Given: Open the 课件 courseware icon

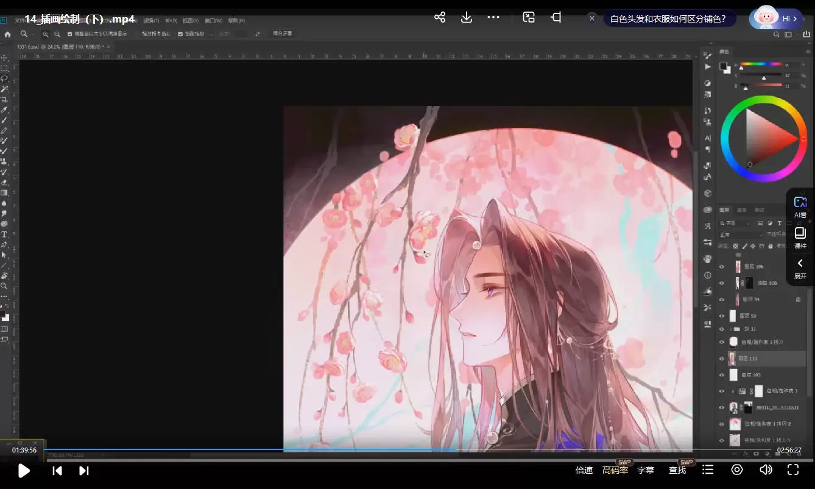Looking at the screenshot, I should (800, 237).
